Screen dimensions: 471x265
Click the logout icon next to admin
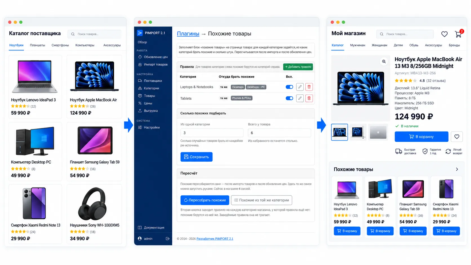(x=168, y=239)
